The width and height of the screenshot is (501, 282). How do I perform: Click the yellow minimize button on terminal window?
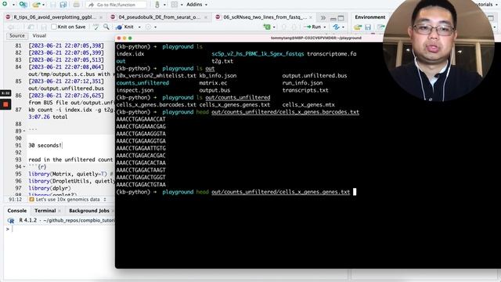(124, 38)
